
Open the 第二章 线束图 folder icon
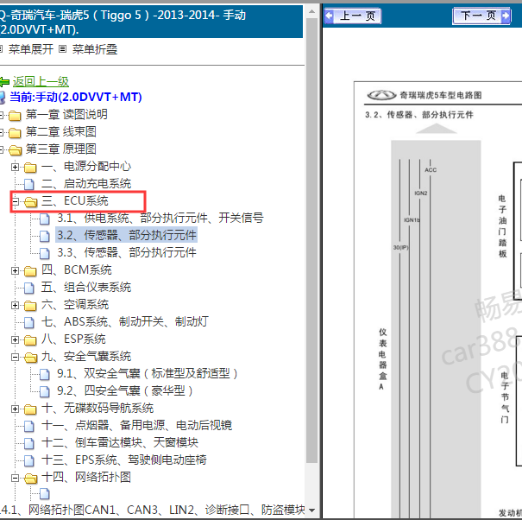[15, 133]
